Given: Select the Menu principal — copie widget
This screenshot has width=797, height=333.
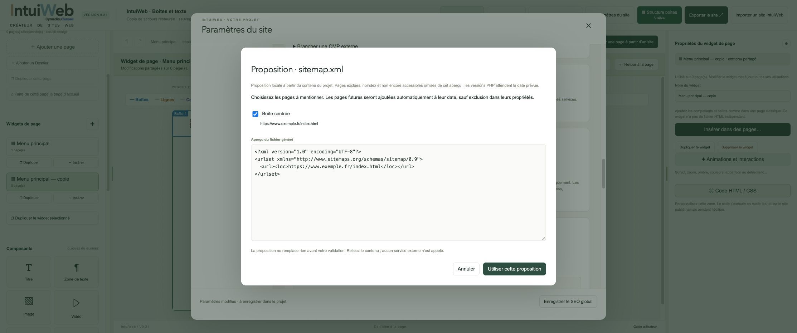Looking at the screenshot, I should (x=53, y=182).
